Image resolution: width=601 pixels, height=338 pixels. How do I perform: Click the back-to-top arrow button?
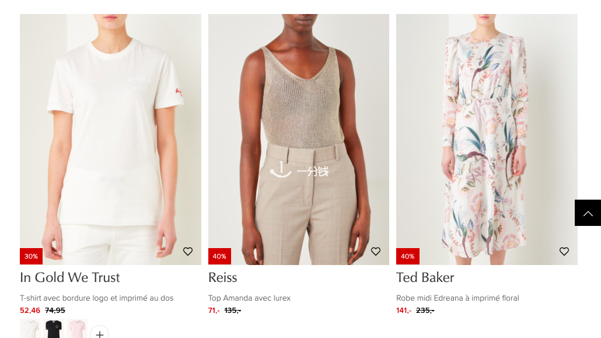click(x=588, y=213)
